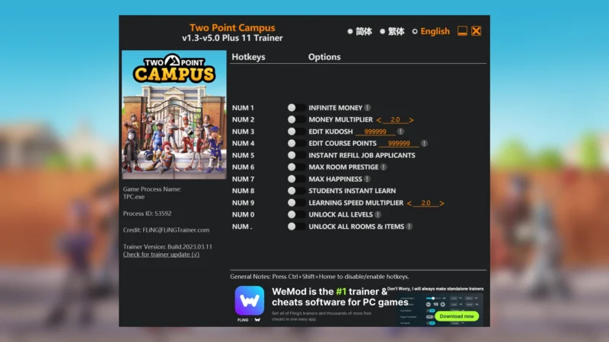Click info icon next to Unlock All Levels
Image resolution: width=609 pixels, height=342 pixels.
(378, 214)
